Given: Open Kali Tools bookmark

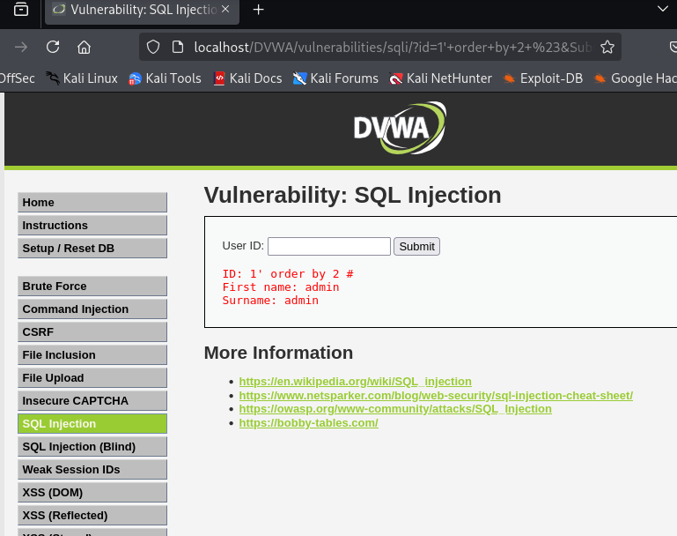Looking at the screenshot, I should coord(165,78).
